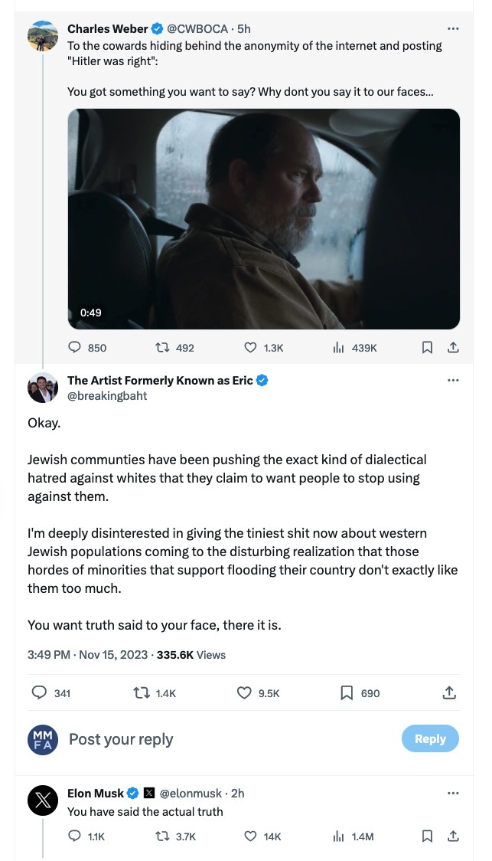Repost Charles Weber's post
This screenshot has width=492, height=861.
pos(162,347)
